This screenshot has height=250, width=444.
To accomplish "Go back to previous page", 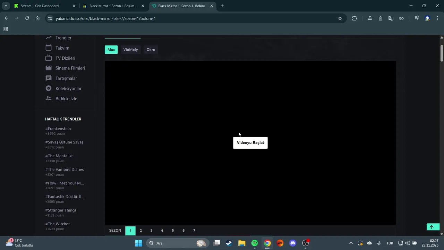I will click(x=6, y=18).
